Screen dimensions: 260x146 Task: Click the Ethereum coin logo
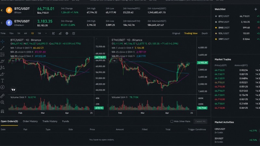[x=9, y=23]
